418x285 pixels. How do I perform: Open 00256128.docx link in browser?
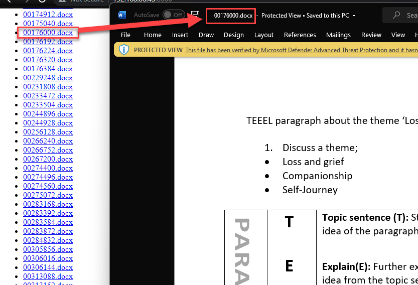[48, 132]
